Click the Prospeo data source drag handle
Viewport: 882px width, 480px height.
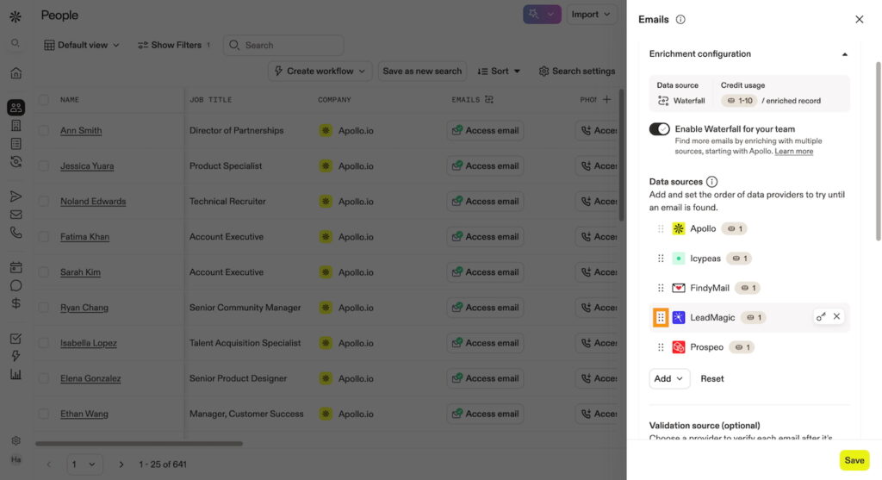[661, 347]
